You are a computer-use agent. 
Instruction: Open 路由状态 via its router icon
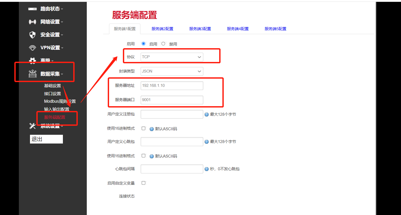(32, 8)
